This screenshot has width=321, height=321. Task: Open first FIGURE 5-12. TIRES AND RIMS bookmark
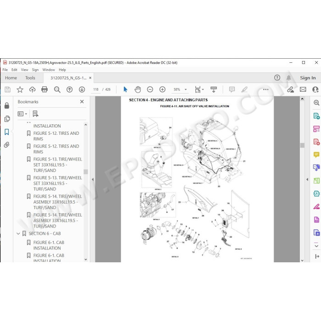(x=56, y=136)
